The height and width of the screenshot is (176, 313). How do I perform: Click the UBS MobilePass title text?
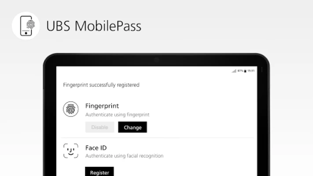point(94,26)
